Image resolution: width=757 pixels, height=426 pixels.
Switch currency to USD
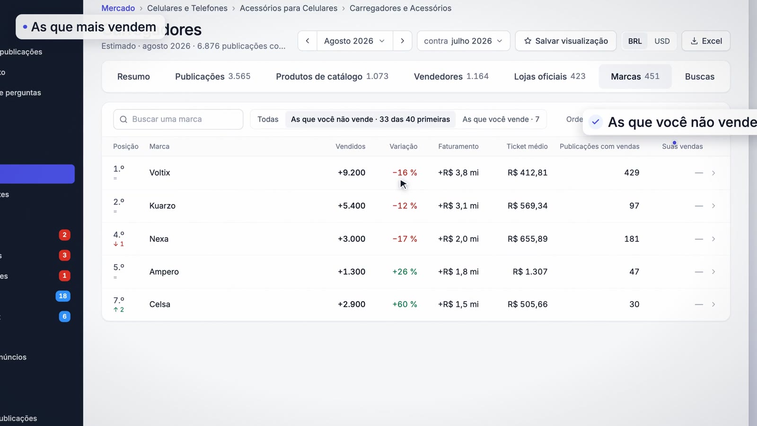point(662,41)
